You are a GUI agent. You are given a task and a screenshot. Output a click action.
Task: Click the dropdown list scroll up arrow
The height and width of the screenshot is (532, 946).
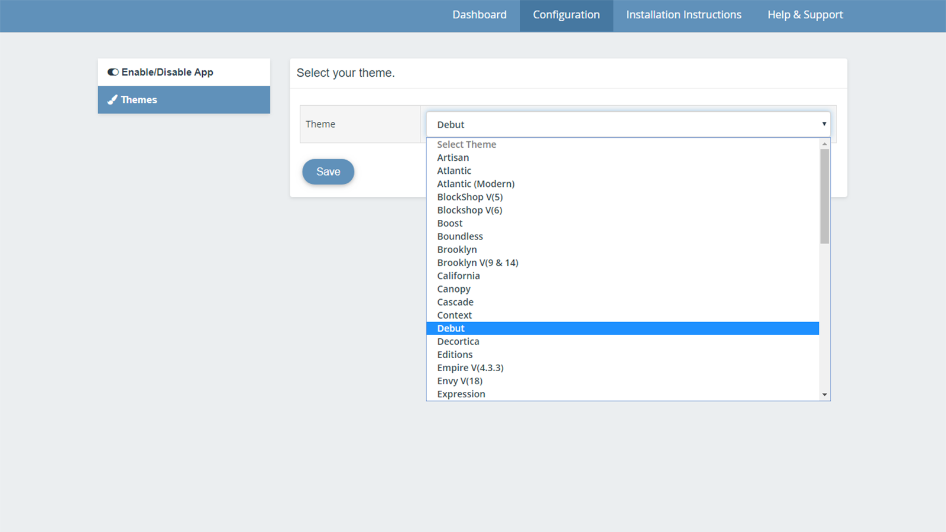tap(824, 144)
